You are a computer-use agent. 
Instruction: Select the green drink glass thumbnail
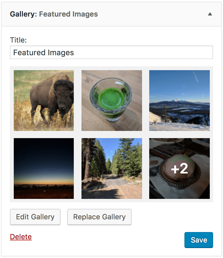tap(112, 101)
